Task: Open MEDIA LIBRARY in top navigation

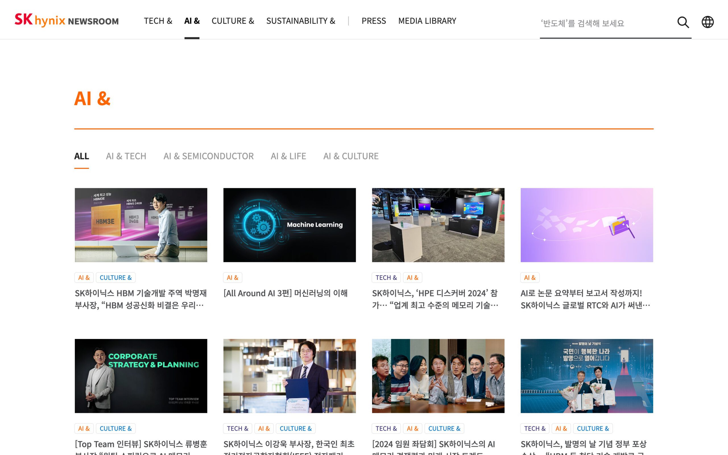Action: [x=427, y=21]
